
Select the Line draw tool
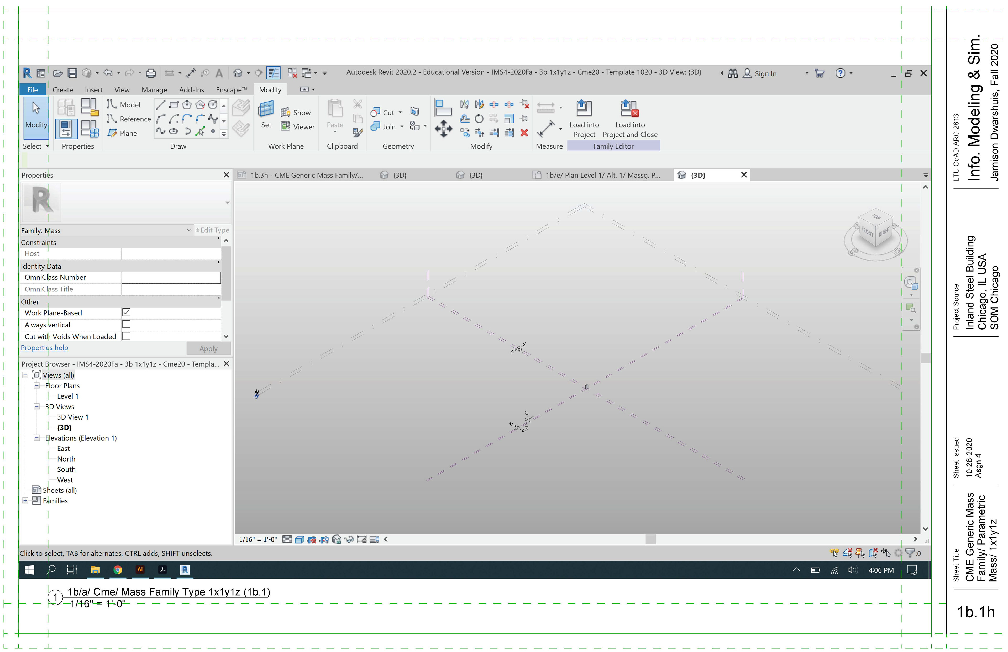click(x=160, y=105)
